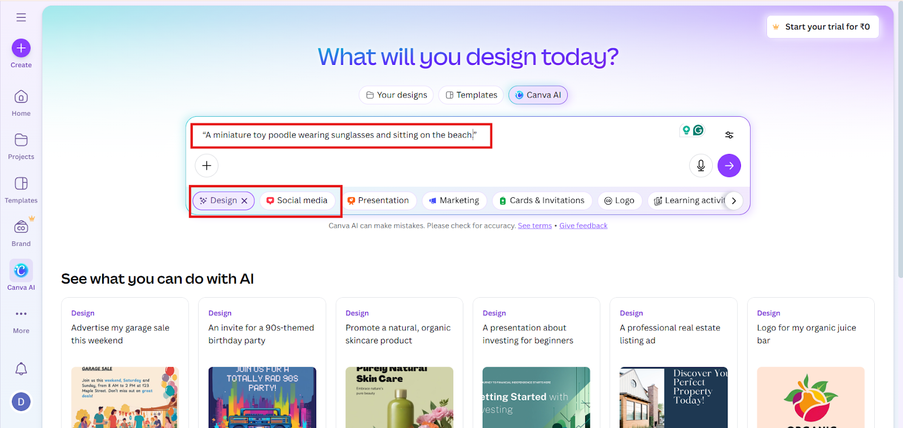The image size is (903, 428).
Task: Click the plus attach button in prompt box
Action: tap(207, 165)
